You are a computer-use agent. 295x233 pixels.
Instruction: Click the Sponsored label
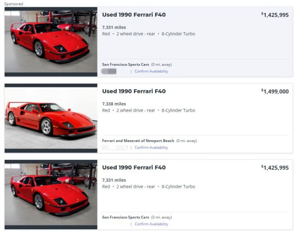click(14, 4)
